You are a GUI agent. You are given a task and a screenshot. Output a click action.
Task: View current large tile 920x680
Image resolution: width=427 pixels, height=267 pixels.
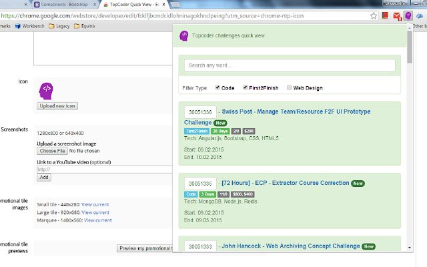tap(95, 212)
